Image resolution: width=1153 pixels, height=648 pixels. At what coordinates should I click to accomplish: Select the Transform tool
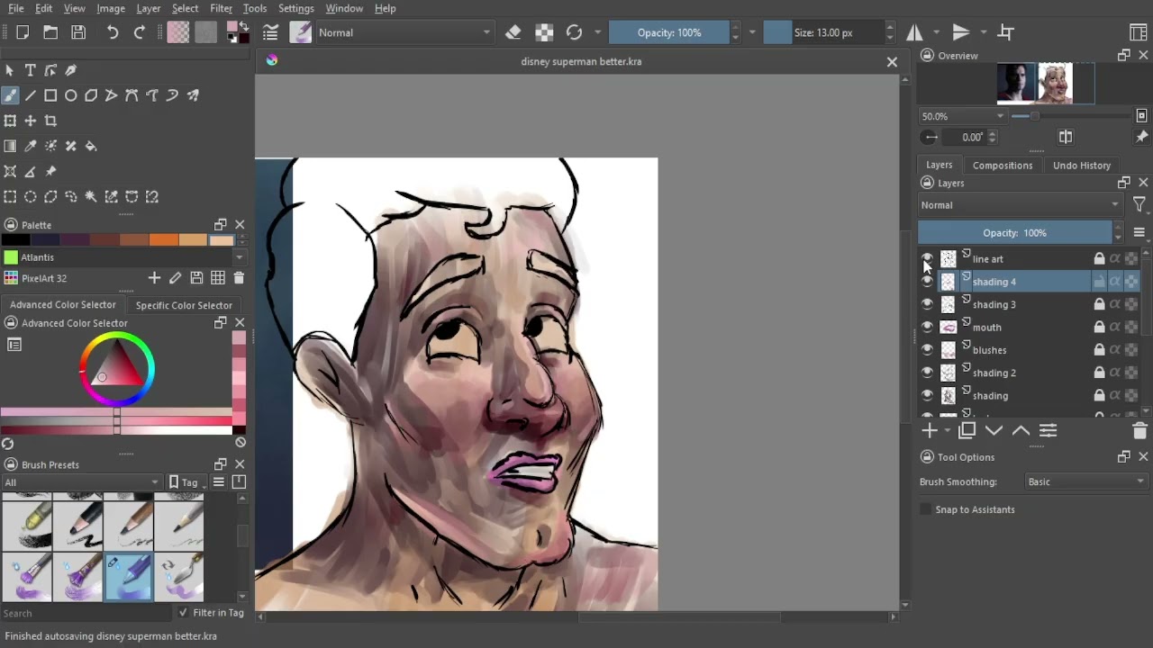[10, 121]
